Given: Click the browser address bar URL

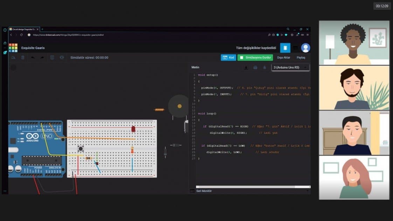Looking at the screenshot, I should [68, 35].
